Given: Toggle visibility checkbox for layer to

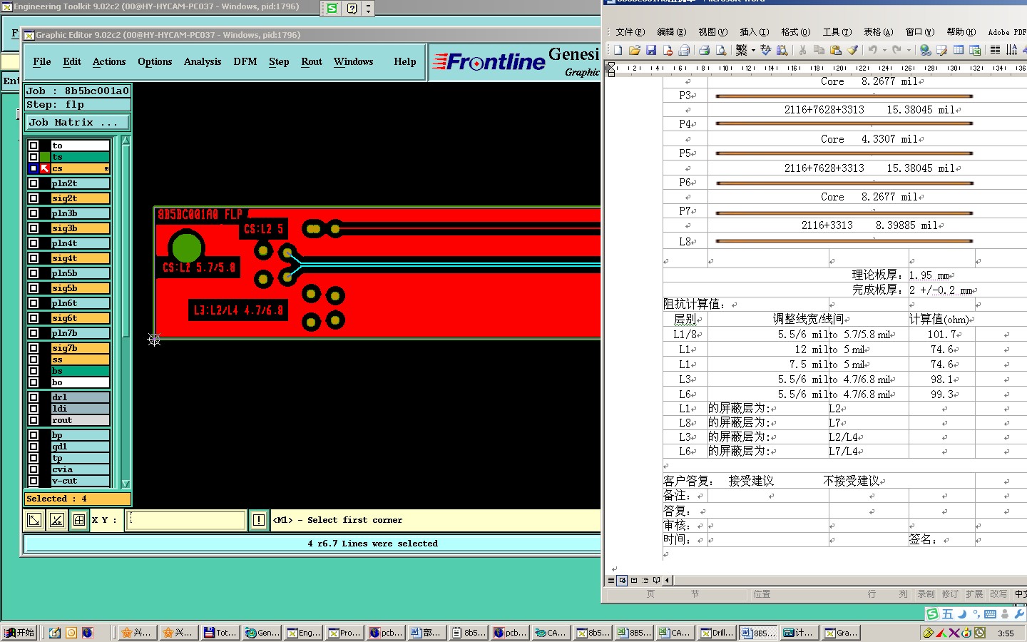Looking at the screenshot, I should pos(34,146).
